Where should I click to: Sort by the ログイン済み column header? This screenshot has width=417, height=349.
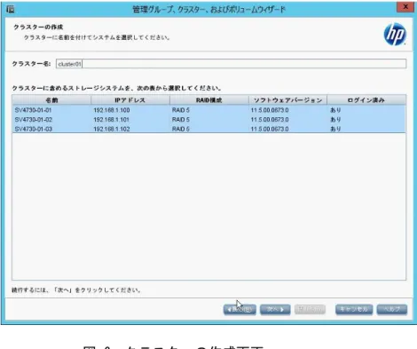pos(366,100)
